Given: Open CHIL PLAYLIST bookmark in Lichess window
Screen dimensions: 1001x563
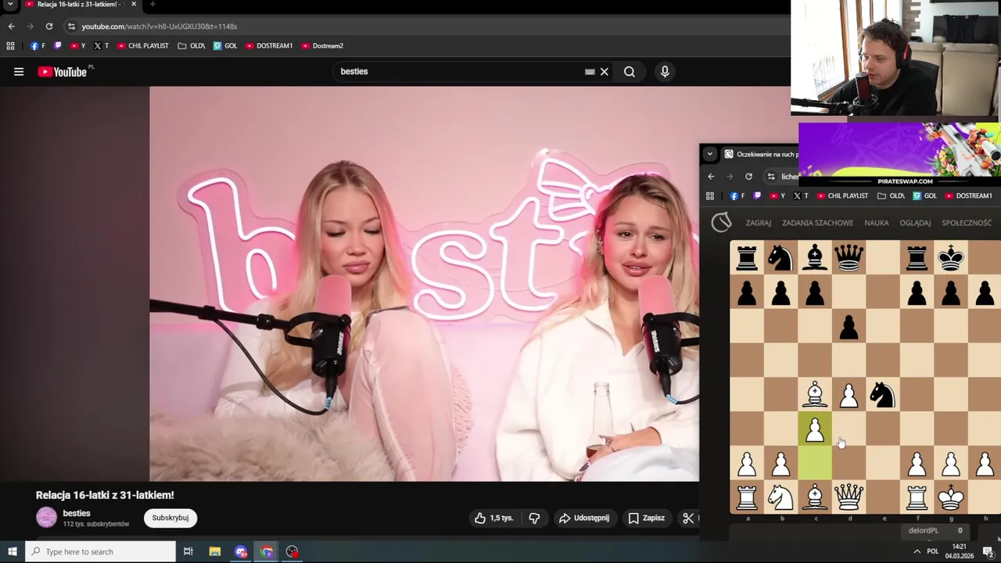Looking at the screenshot, I should (843, 196).
